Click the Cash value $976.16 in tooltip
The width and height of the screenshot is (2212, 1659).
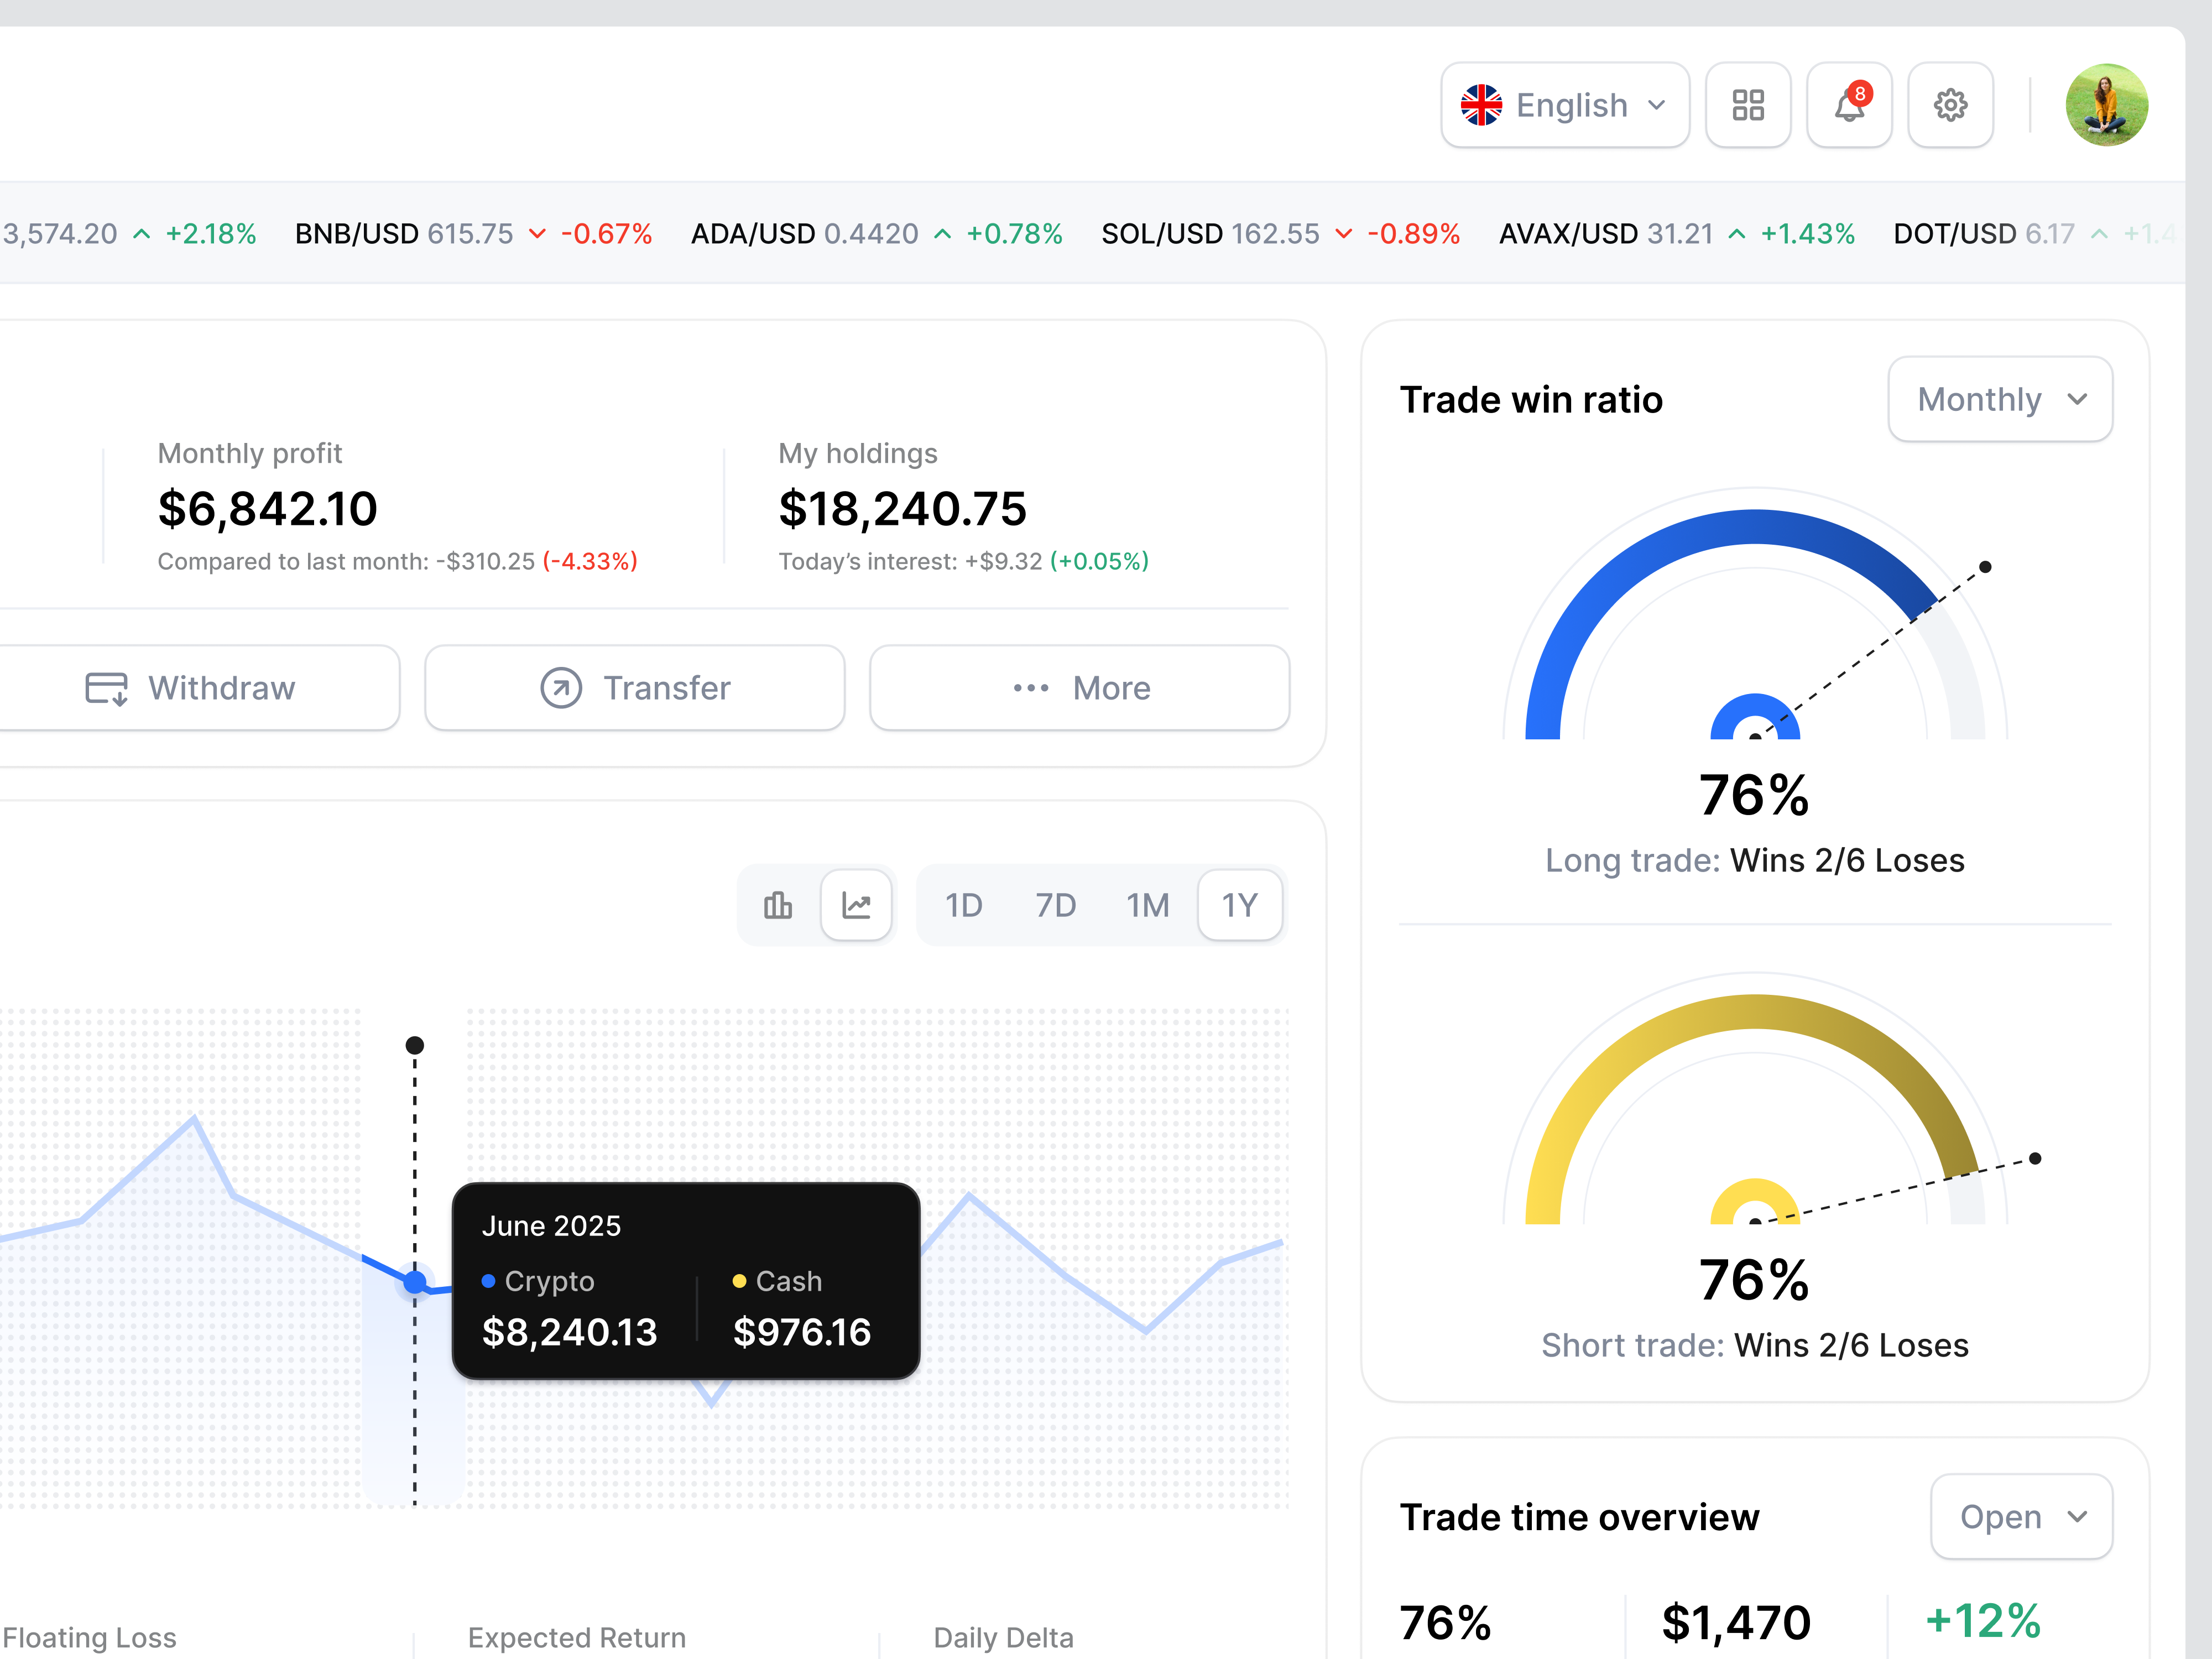click(802, 1332)
